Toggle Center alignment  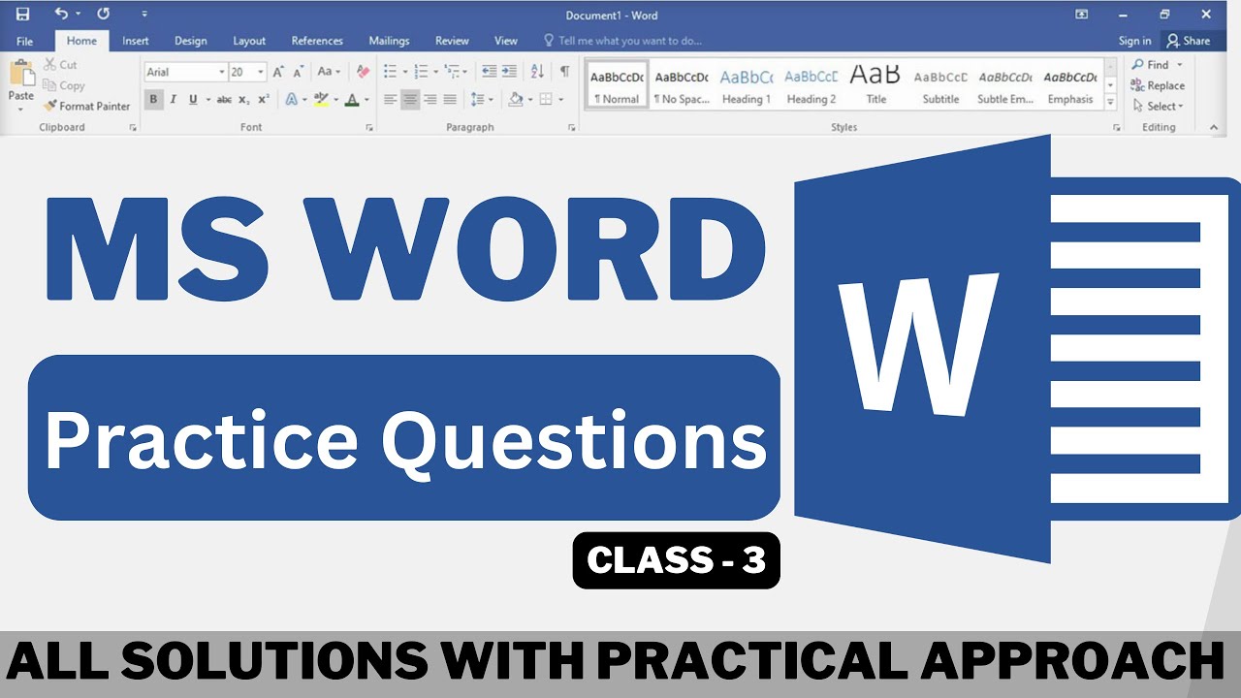[x=410, y=99]
